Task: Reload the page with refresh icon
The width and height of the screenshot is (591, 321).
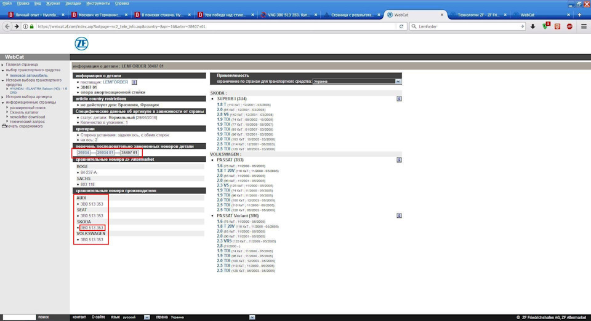Action: coord(401,26)
